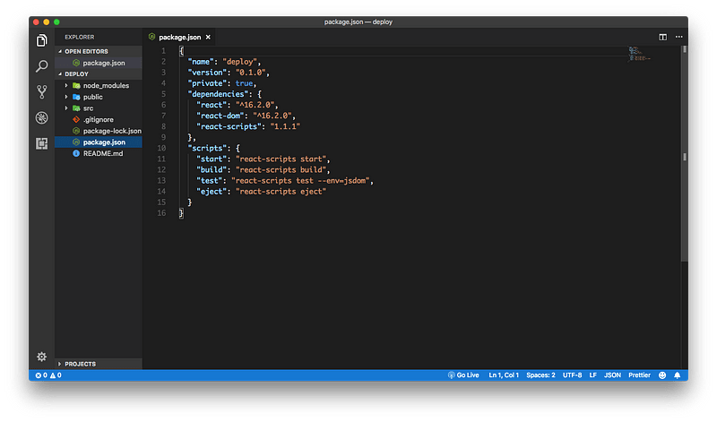Click the Split Editor icon
This screenshot has width=717, height=422.
tap(662, 37)
